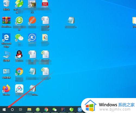The height and width of the screenshot is (113, 136).
Task: Select the notepad file labeled ...tNo...
Action: pyautogui.click(x=32, y=88)
